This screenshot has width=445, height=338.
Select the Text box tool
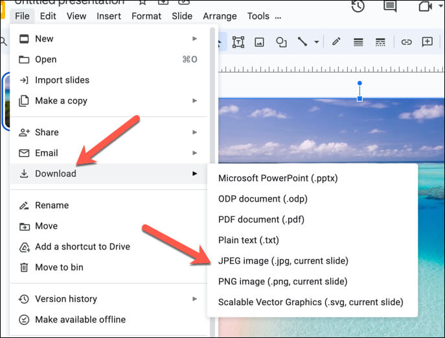(x=238, y=42)
